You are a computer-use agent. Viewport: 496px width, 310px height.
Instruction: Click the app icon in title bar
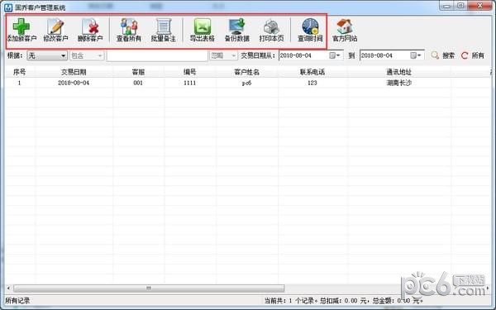(8, 7)
